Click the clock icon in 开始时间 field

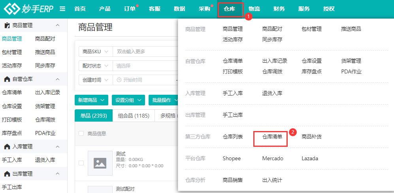point(119,80)
